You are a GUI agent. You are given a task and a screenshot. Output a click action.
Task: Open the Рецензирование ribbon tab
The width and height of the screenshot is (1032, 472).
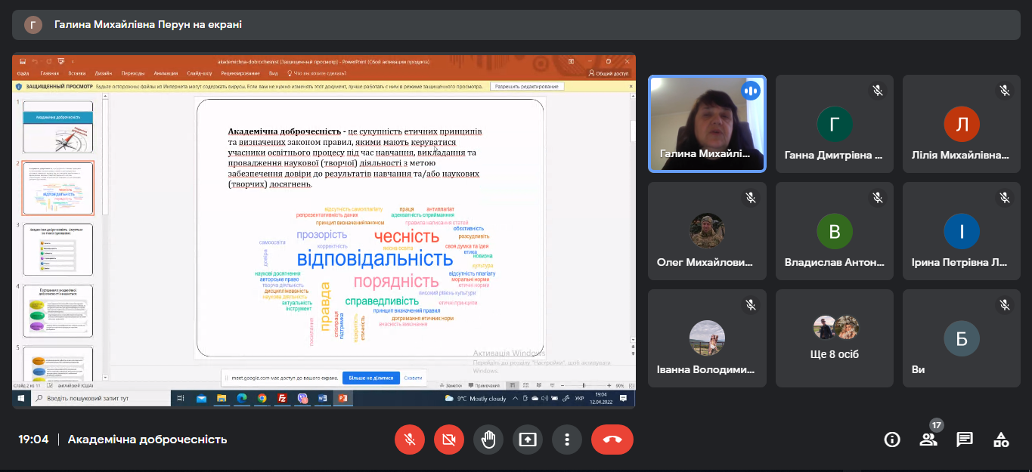[x=240, y=73]
